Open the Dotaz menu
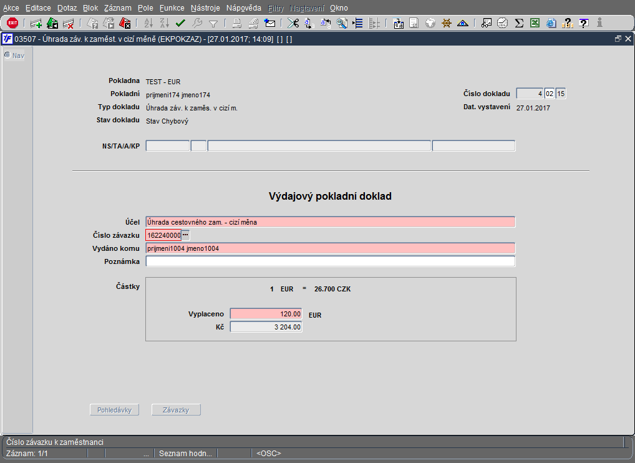The width and height of the screenshot is (635, 463). coord(67,7)
